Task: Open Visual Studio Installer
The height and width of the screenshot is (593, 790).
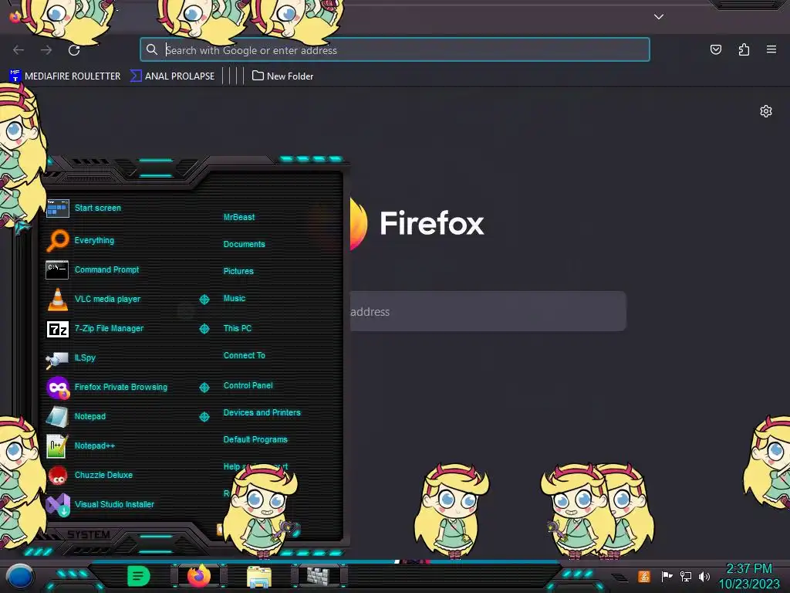Action: coord(100,504)
